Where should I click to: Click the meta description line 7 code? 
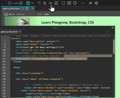click(37, 41)
